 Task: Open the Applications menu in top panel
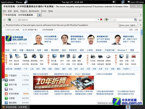click(x=7, y=2)
